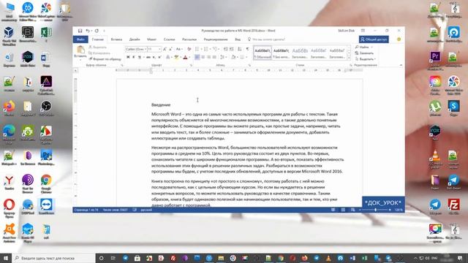Toggle paragraph marks display ¶
The width and height of the screenshot is (468, 263).
tap(247, 49)
